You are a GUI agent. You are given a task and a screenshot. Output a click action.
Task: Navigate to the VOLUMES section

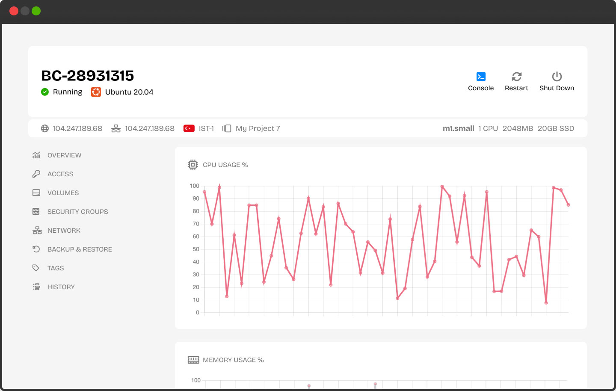click(x=63, y=193)
